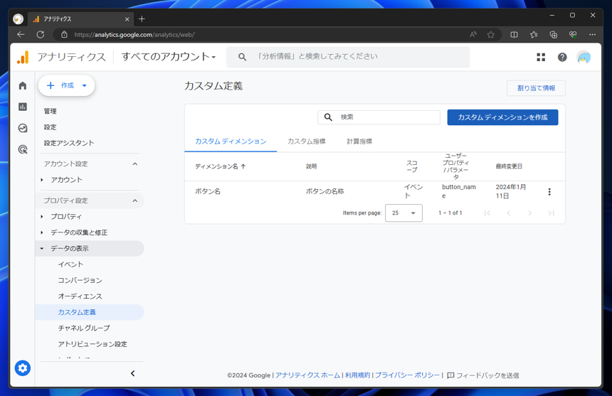Open the アナリティクス ホーム footer link
This screenshot has width=612, height=396.
coord(307,375)
